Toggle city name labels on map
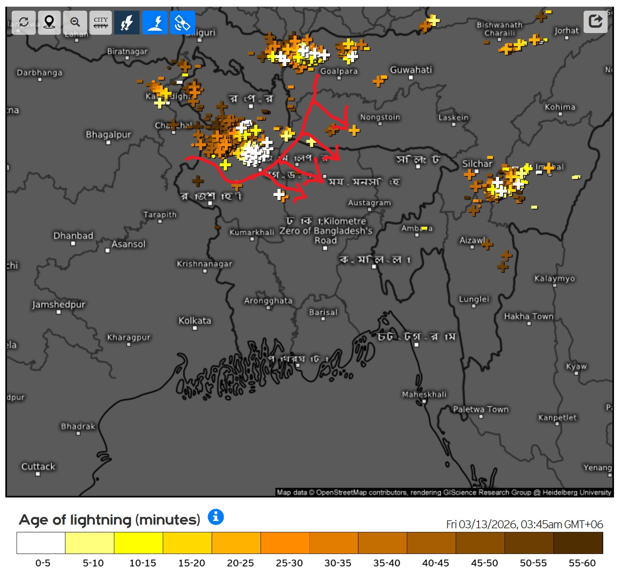621x571 pixels. 100,22
